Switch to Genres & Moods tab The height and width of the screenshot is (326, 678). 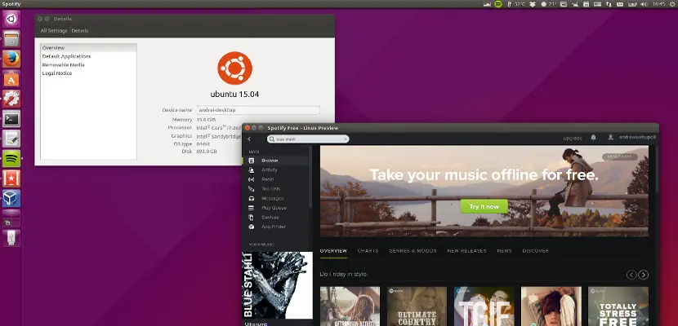point(413,250)
